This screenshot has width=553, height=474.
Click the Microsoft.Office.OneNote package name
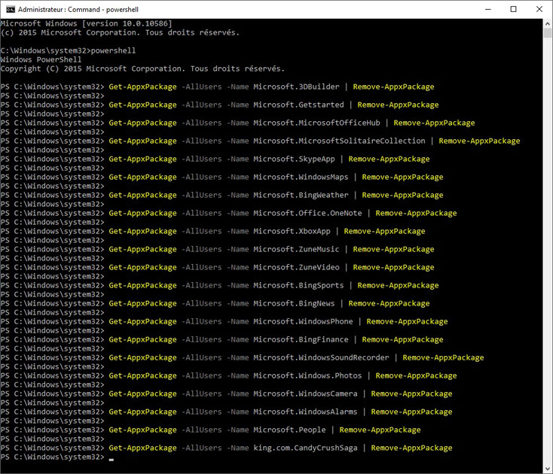pos(307,213)
